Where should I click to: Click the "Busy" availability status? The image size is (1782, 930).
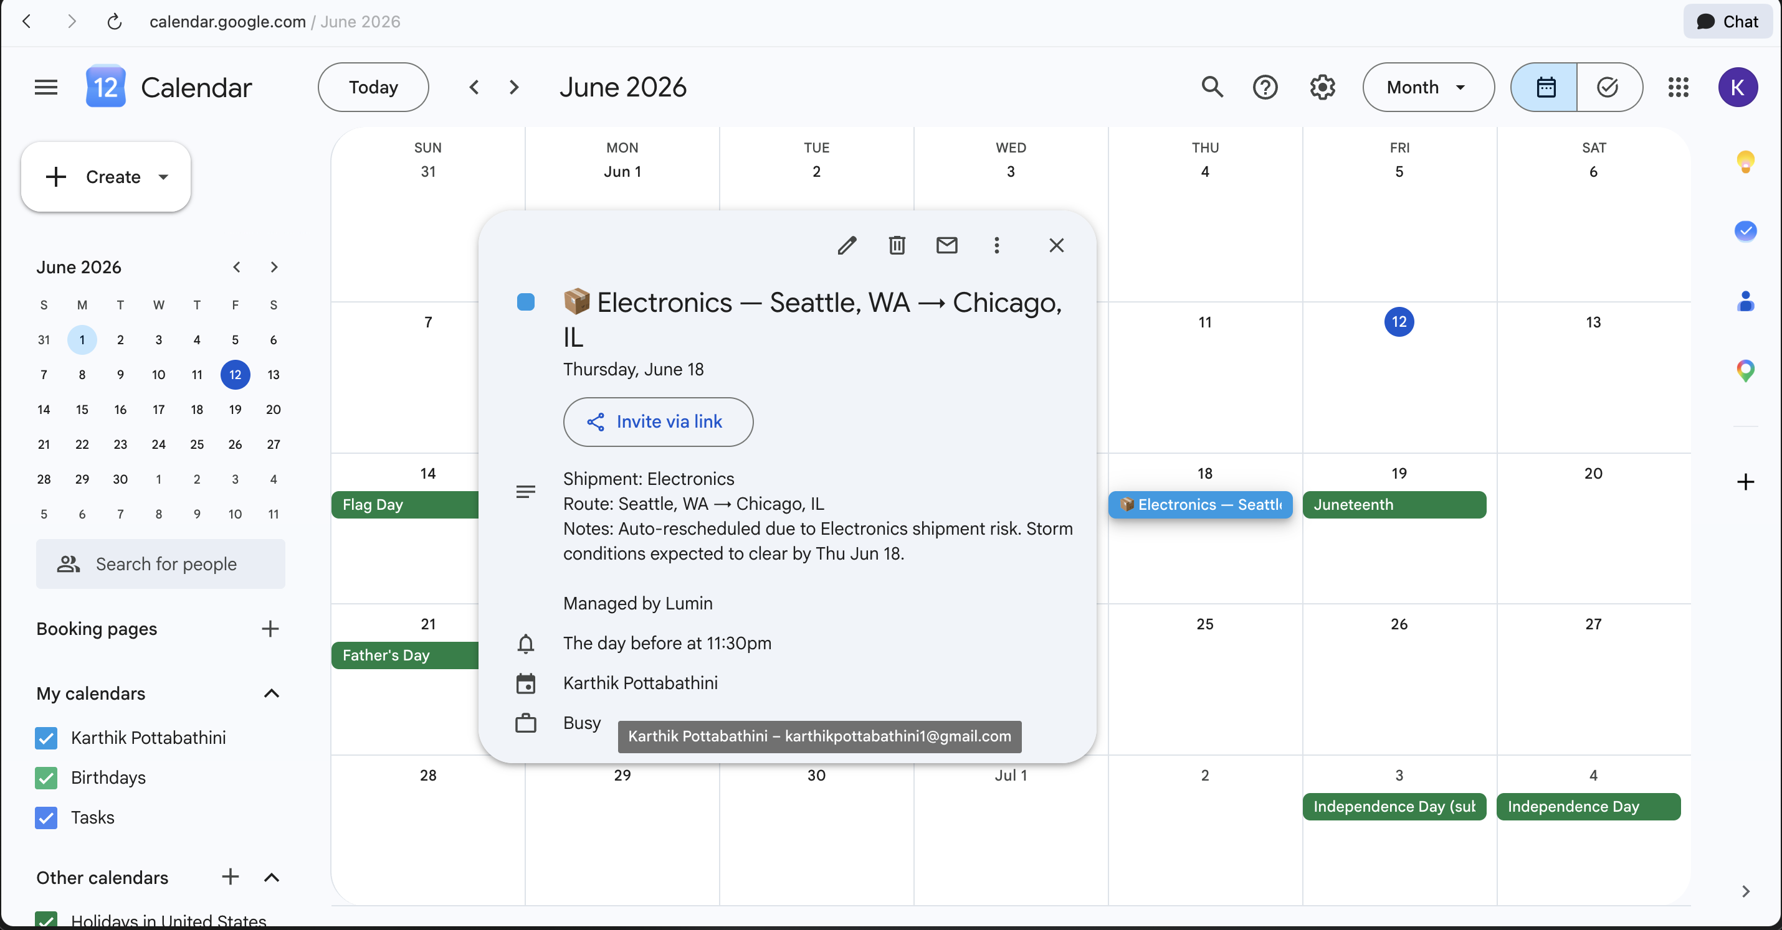[582, 723]
